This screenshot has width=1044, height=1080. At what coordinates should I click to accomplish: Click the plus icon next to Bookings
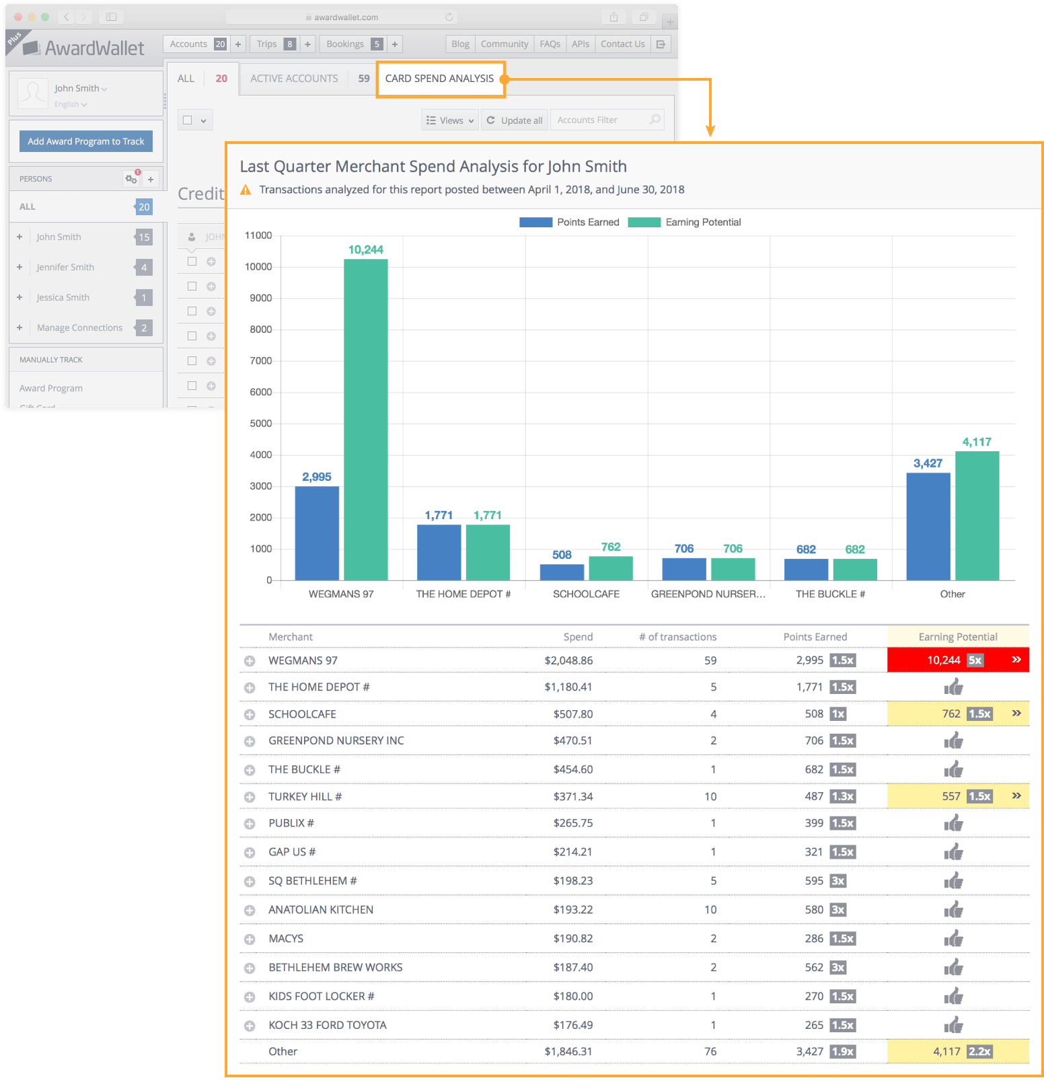pyautogui.click(x=395, y=44)
